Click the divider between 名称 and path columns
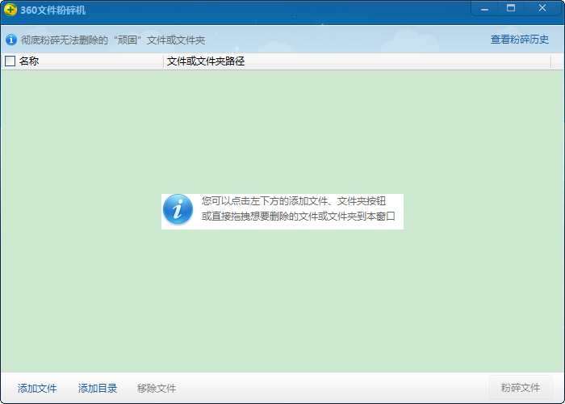This screenshot has height=404, width=565. point(163,61)
